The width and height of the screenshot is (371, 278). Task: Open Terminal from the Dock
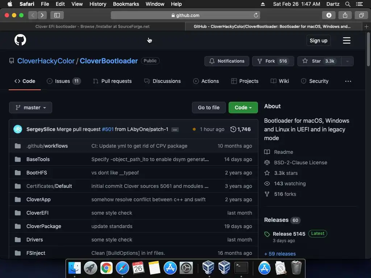[x=241, y=268]
